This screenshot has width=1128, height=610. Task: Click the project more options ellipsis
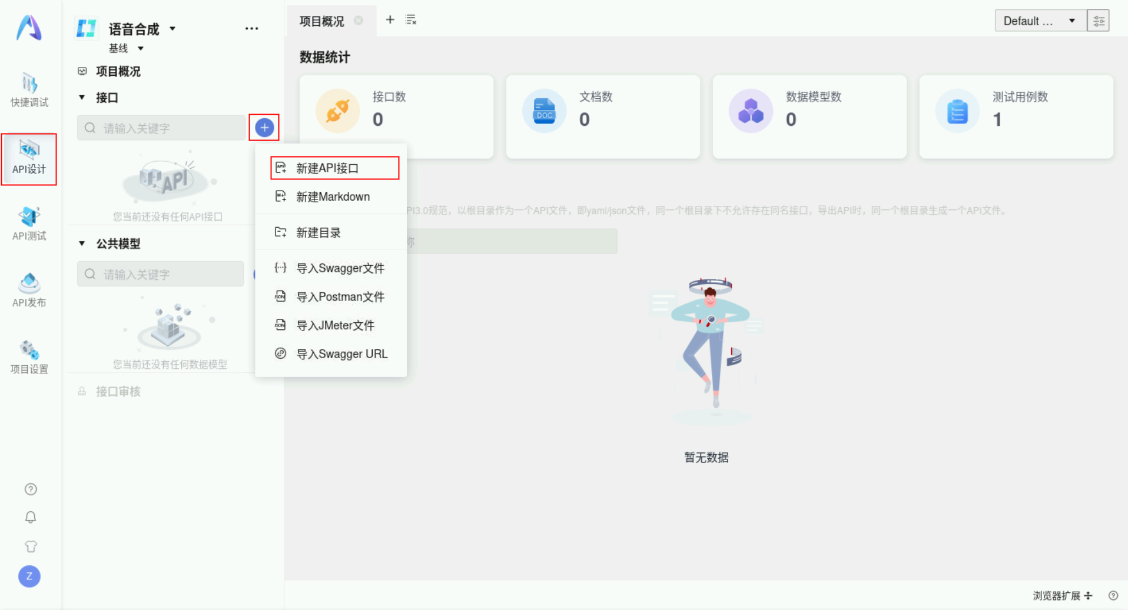(x=252, y=28)
